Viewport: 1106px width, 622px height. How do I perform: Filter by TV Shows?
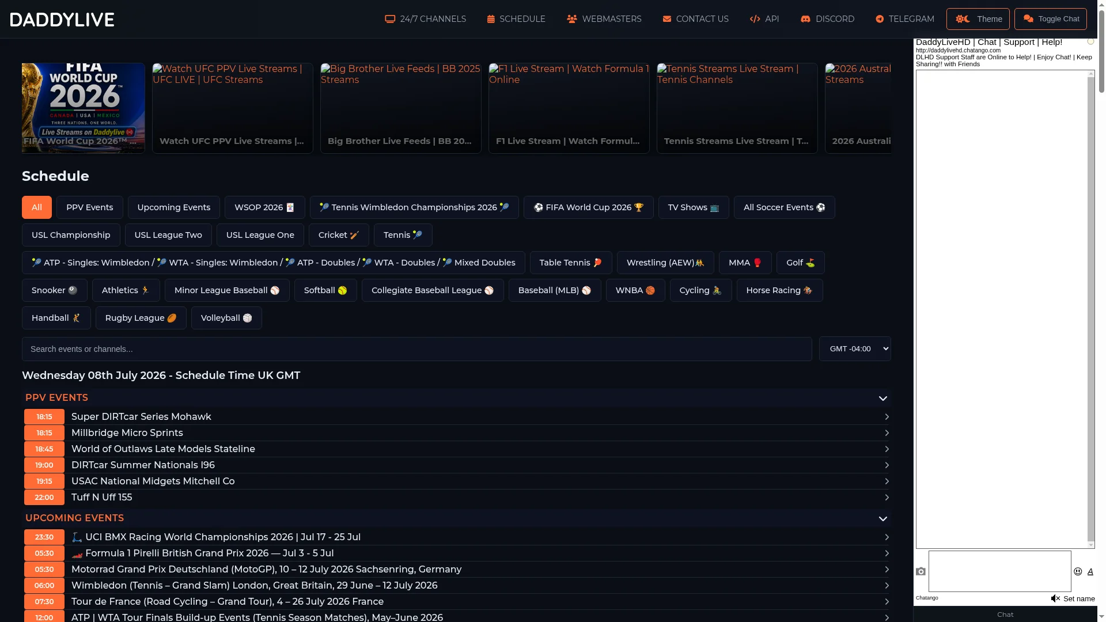click(x=694, y=207)
